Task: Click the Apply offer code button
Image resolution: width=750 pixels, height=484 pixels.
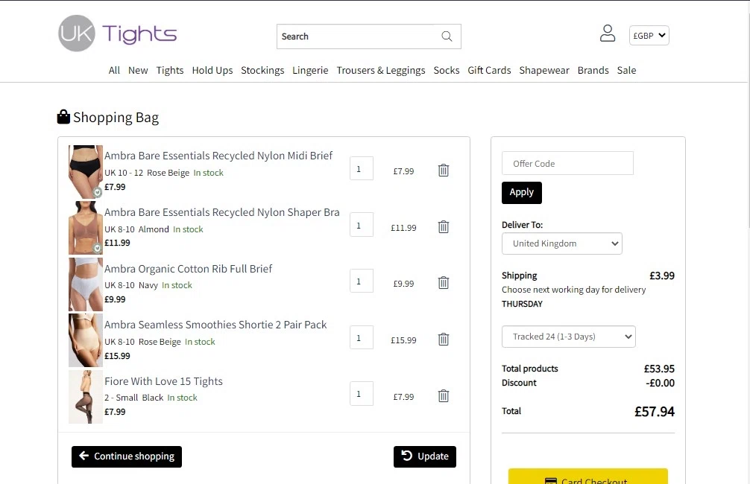Action: coord(522,193)
